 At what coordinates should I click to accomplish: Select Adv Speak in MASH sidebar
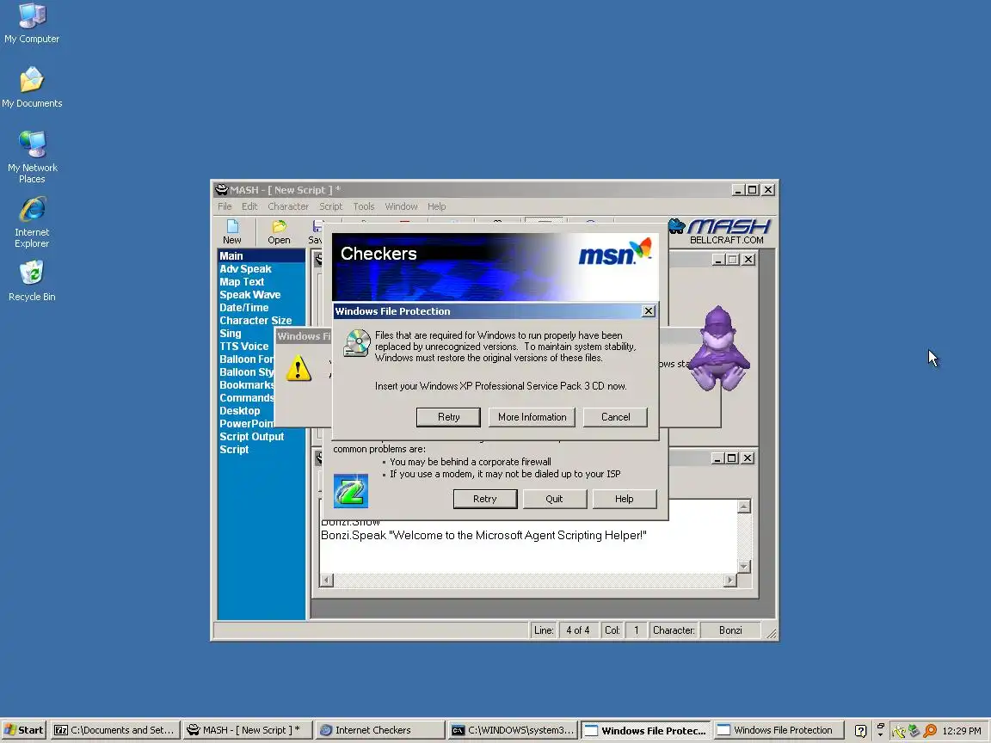pos(245,269)
